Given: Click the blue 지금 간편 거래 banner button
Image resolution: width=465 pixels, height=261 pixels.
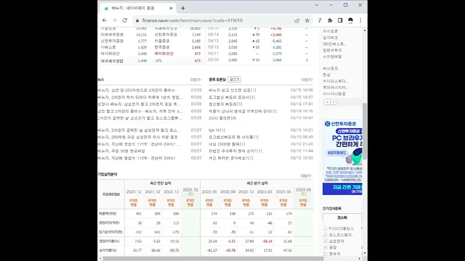Looking at the screenshot, I should click(342, 189).
